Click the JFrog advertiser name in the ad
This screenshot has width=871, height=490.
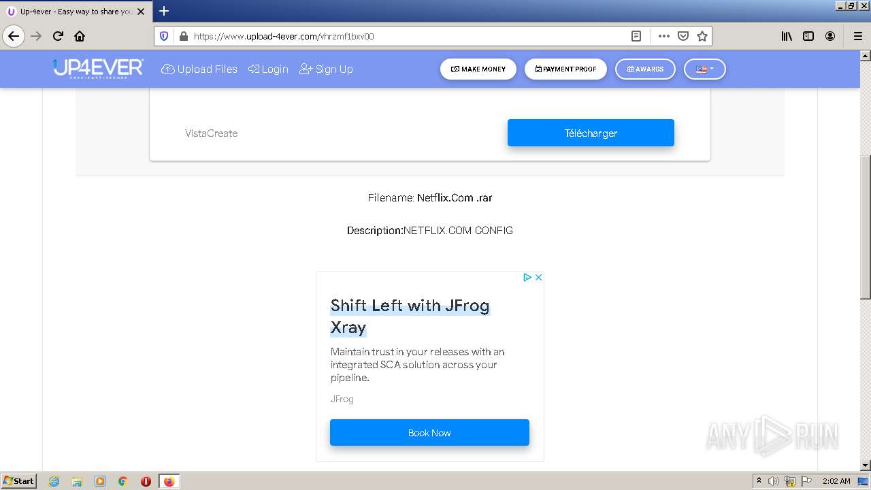coord(342,399)
